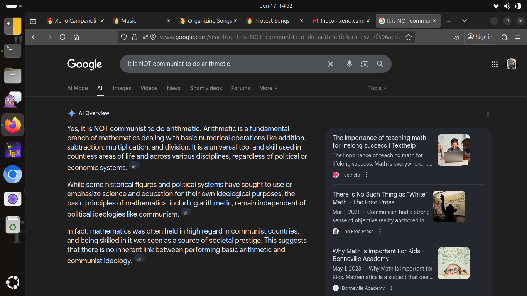Switch to the Xeno Campanoli tab
This screenshot has width=527, height=296.
tap(75, 21)
